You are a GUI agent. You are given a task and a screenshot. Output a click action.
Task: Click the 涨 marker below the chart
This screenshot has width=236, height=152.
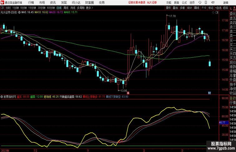[128, 93]
